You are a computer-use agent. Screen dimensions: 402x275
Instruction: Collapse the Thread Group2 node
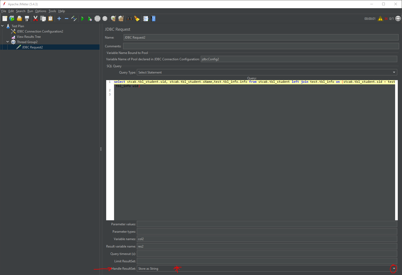8,42
